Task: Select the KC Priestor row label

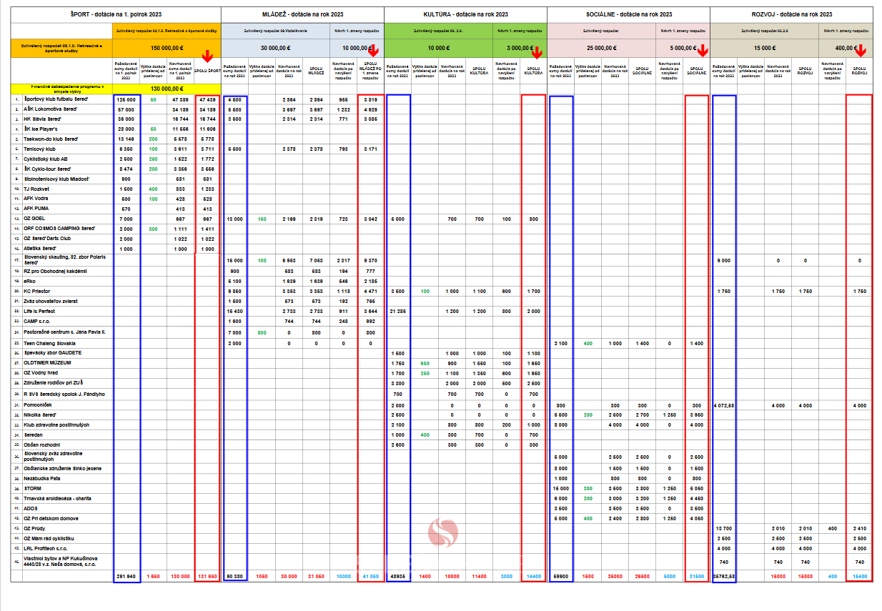Action: 41,292
